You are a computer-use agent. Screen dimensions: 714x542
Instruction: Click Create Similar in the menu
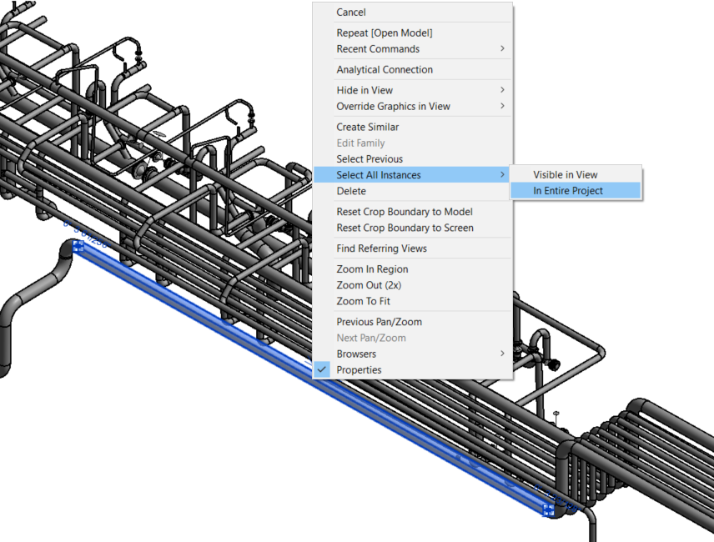click(367, 127)
